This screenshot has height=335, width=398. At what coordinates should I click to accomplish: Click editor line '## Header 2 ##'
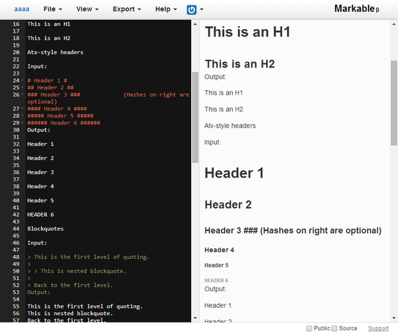pyautogui.click(x=50, y=87)
